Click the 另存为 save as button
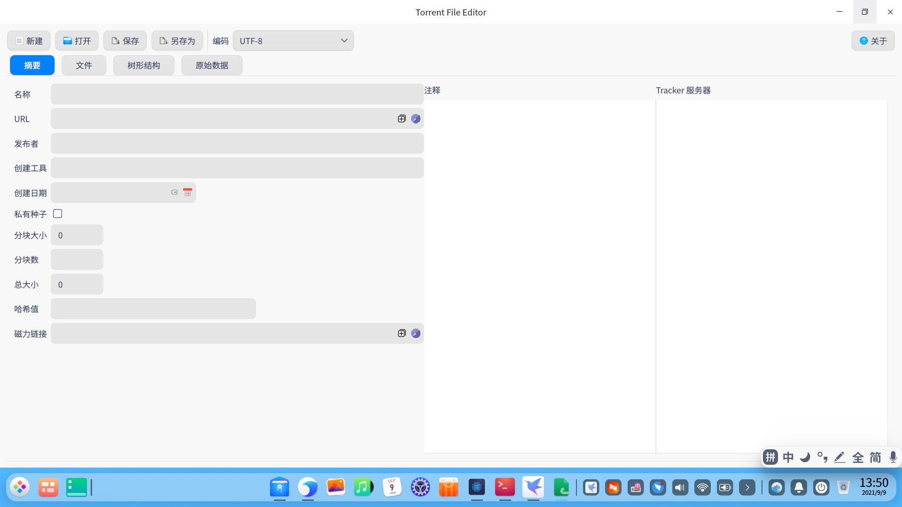 pyautogui.click(x=177, y=41)
